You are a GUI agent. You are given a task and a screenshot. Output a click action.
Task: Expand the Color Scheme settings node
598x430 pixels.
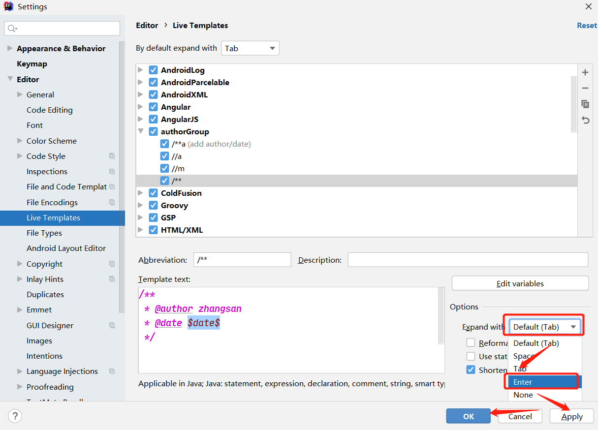(x=20, y=141)
